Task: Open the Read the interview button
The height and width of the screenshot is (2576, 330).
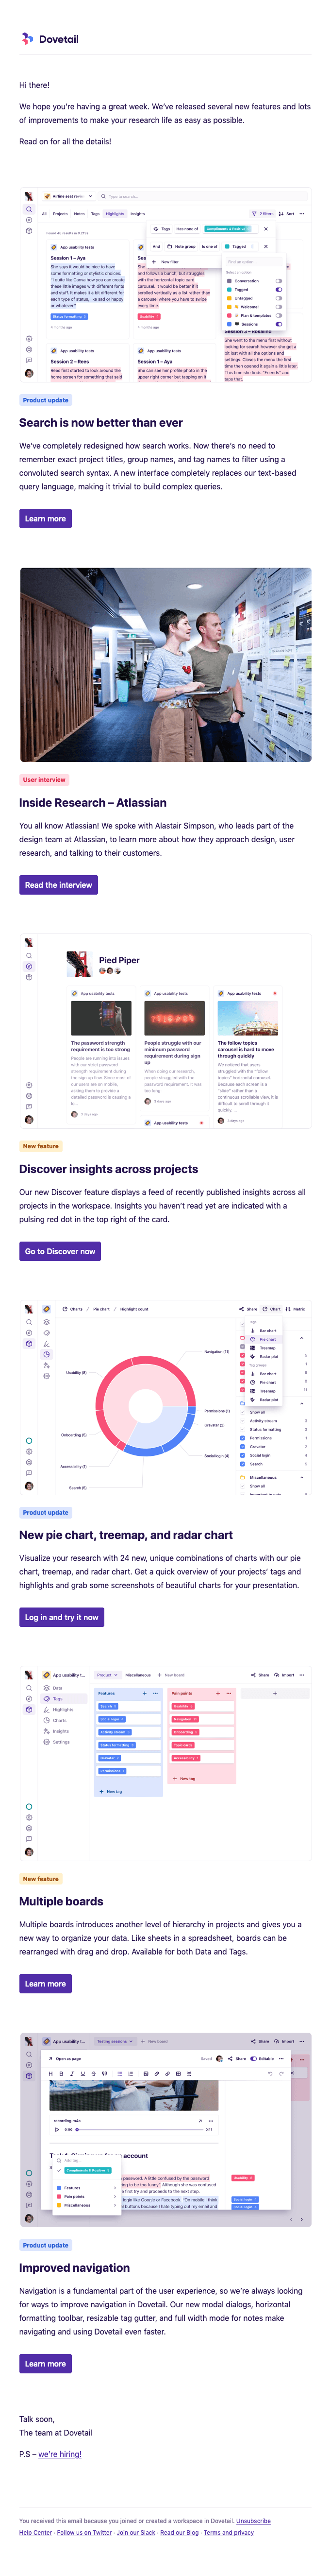Action: tap(58, 885)
